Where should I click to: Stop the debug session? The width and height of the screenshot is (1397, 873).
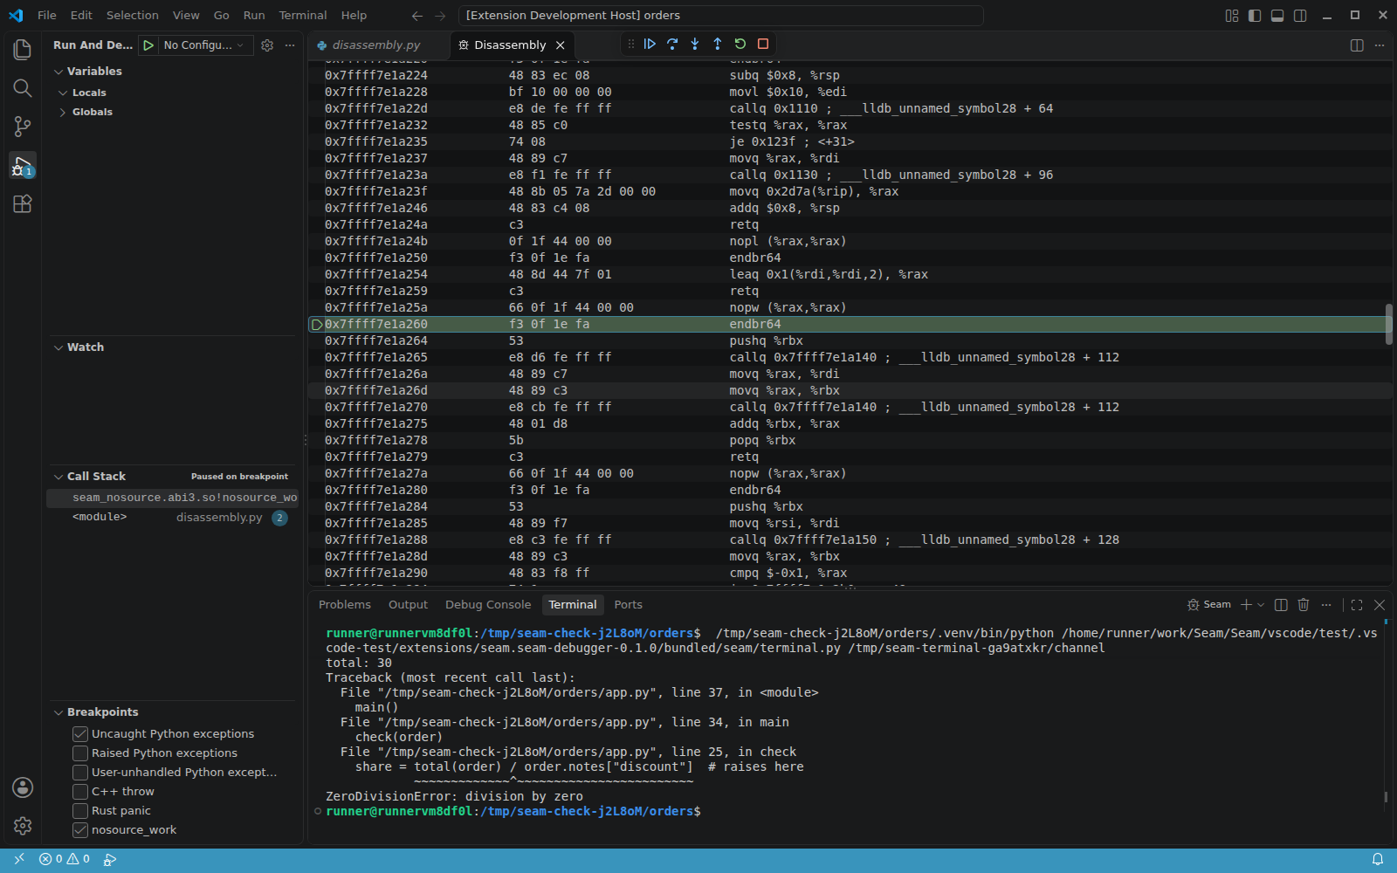[763, 44]
